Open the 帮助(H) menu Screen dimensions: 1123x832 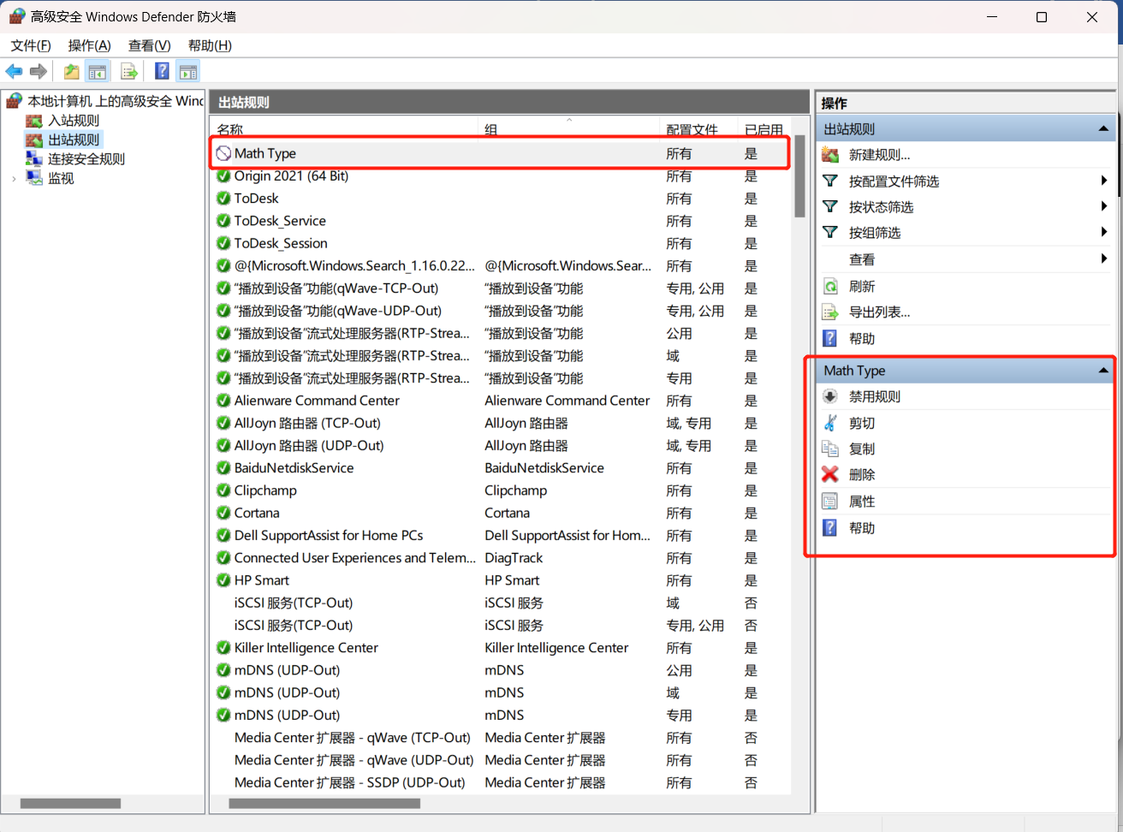[x=210, y=45]
